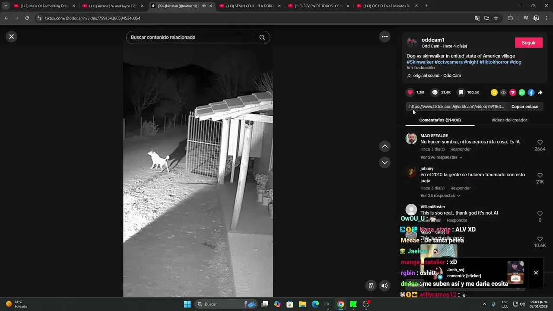
Task: Mute the Natalan tab audio icon
Action: tap(204, 6)
